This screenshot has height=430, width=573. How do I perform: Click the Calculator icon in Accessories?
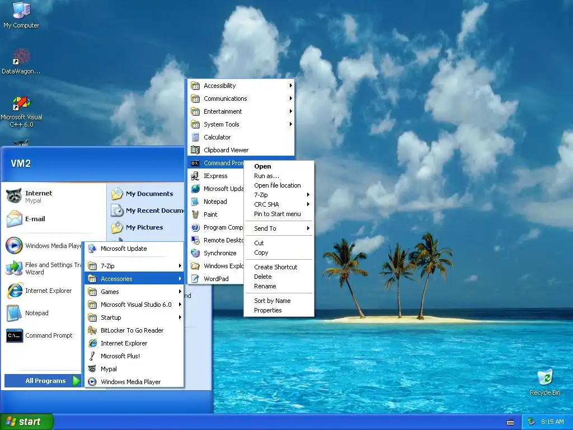click(195, 137)
